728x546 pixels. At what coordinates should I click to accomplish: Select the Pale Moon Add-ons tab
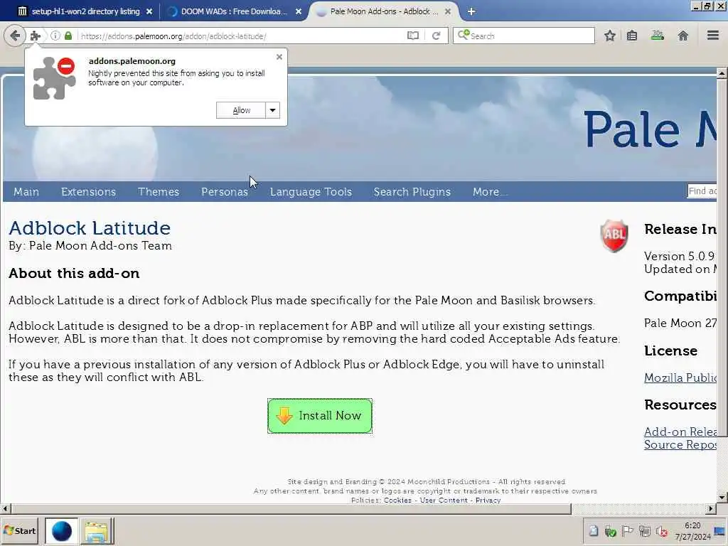[383, 11]
